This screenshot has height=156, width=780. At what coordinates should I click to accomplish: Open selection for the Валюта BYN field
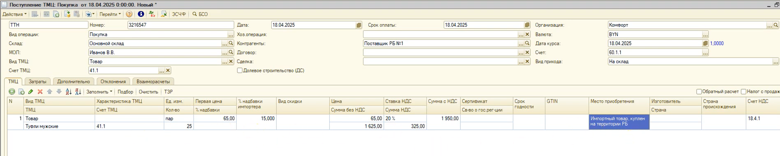pos(705,34)
